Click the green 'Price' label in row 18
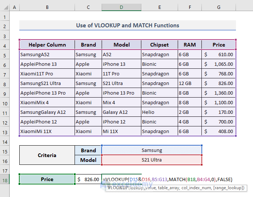This screenshot has height=197, width=253. coord(47,179)
